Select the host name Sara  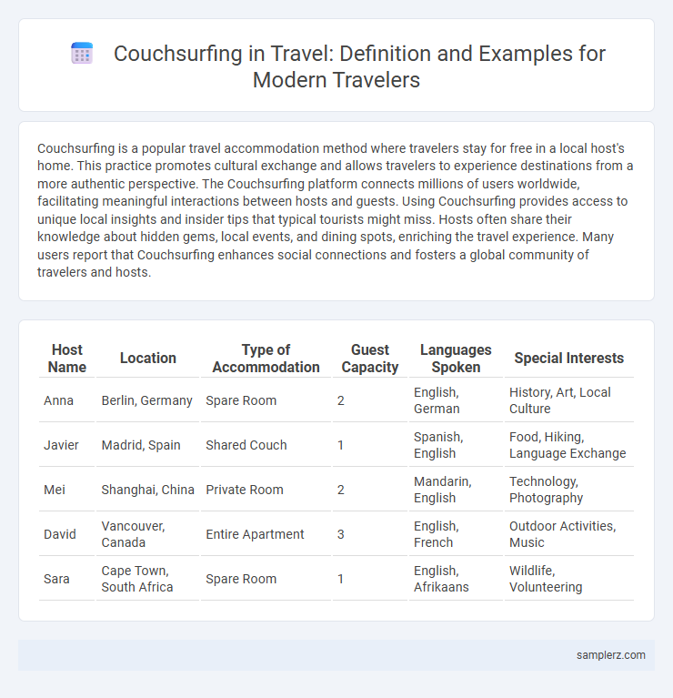point(56,579)
